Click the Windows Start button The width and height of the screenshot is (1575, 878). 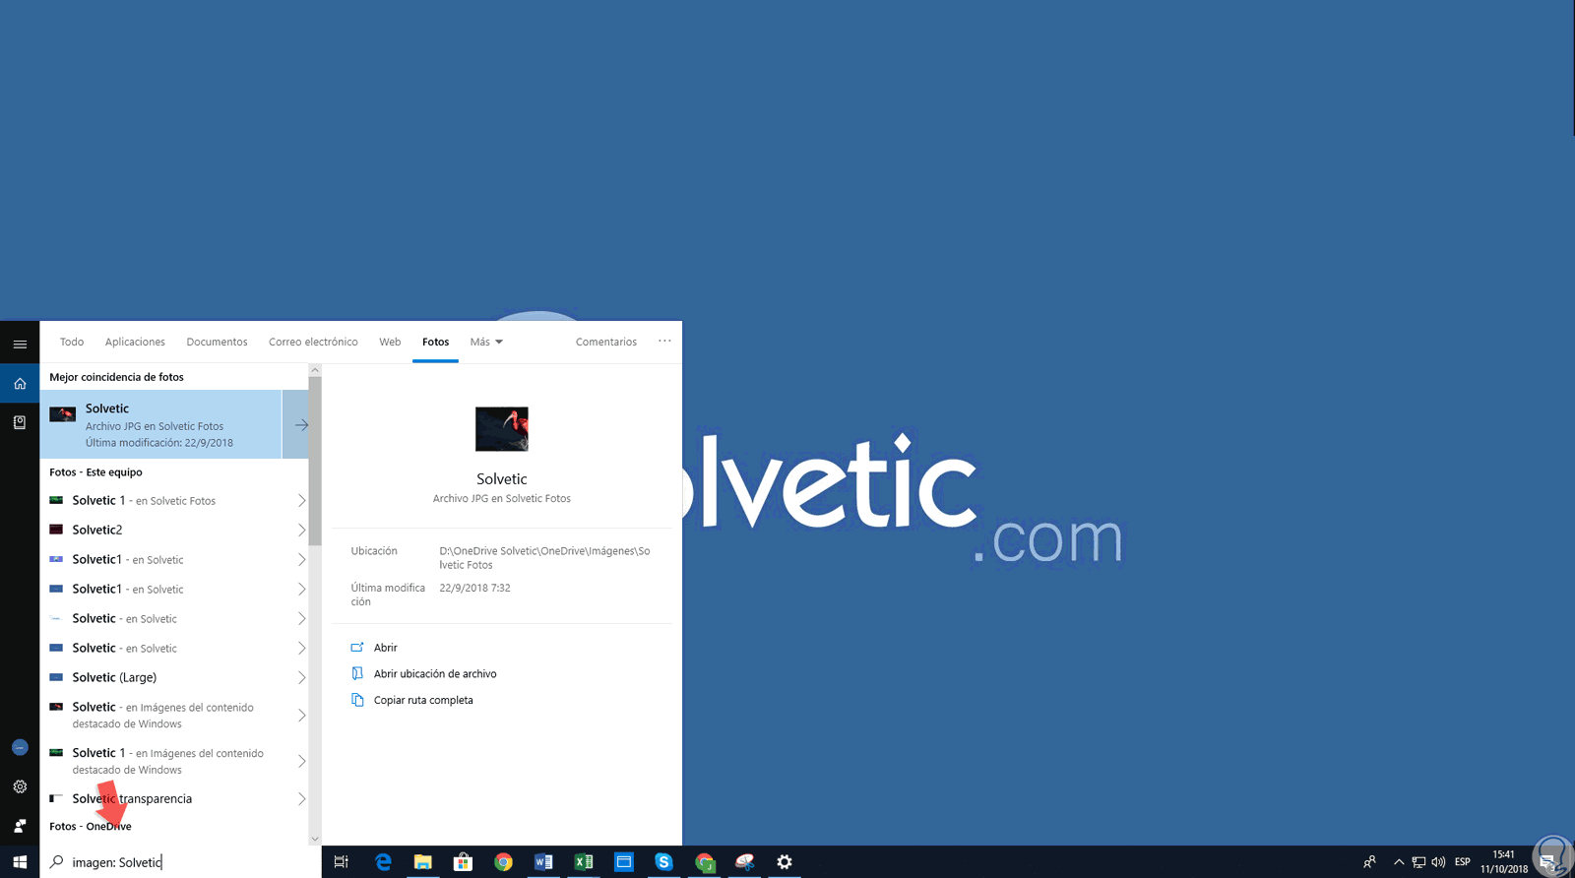point(20,862)
